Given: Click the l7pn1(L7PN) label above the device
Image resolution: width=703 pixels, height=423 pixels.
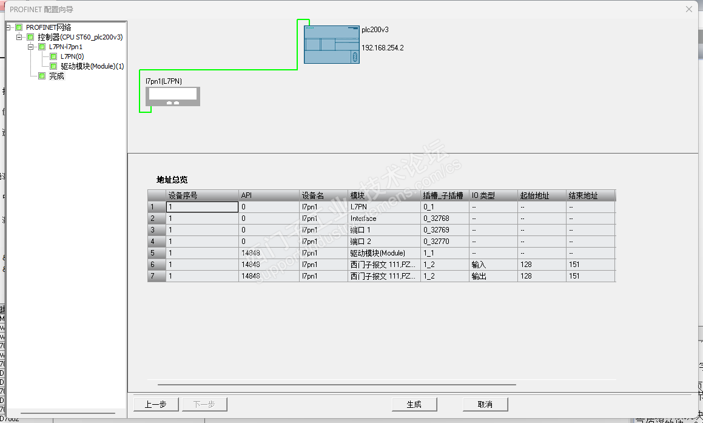Looking at the screenshot, I should coord(164,81).
